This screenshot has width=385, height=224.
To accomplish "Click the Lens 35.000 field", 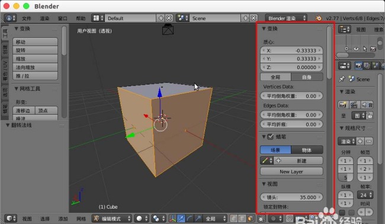I will click(x=291, y=197).
